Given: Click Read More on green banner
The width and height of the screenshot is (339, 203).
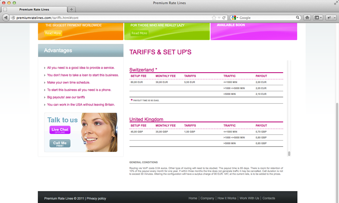Looking at the screenshot, I should 139,33.
